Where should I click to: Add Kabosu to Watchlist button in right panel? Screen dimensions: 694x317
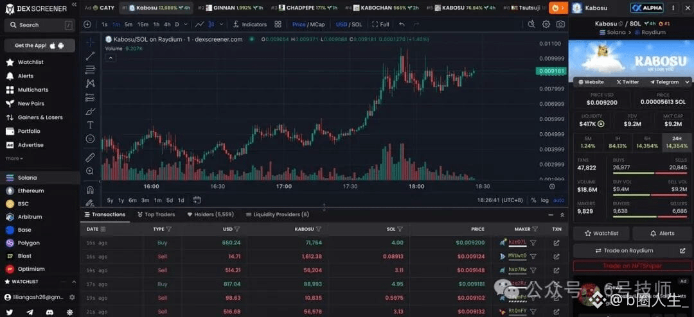click(601, 233)
